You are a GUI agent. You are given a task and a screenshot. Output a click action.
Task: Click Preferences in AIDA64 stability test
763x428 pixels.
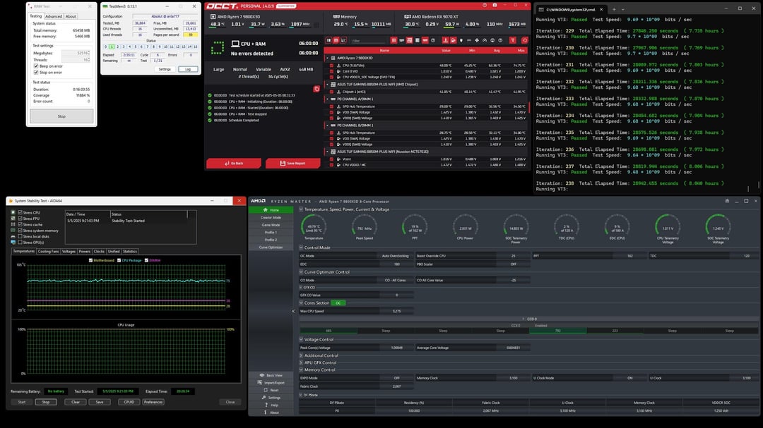pos(153,402)
